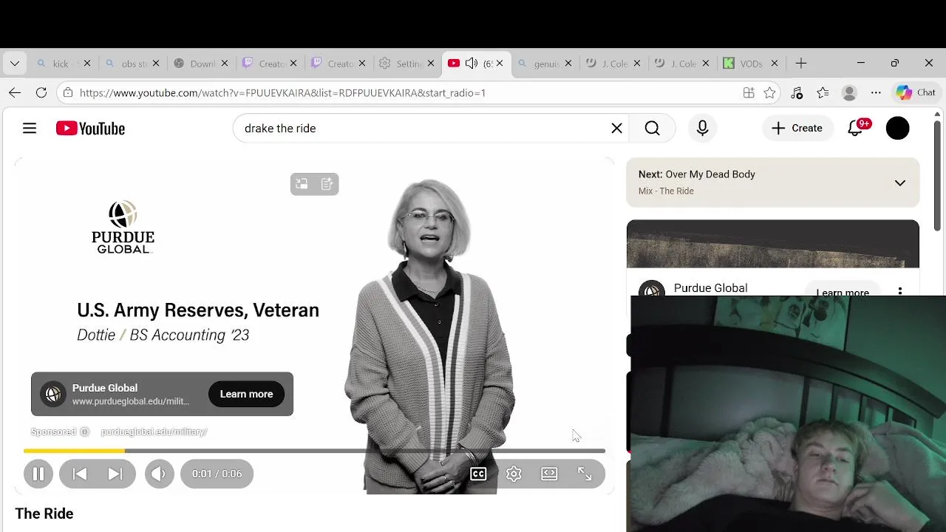Open the player settings gear
This screenshot has width=946, height=532.
pyautogui.click(x=514, y=474)
